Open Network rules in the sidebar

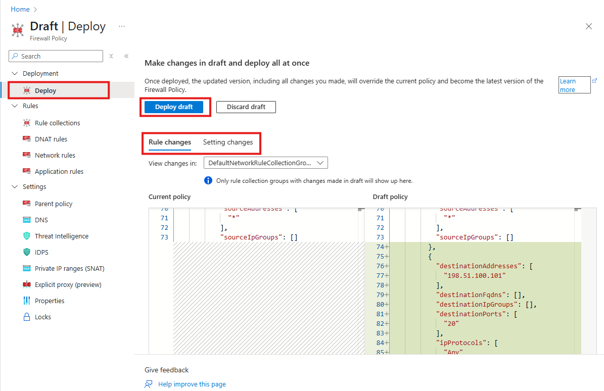pyautogui.click(x=55, y=155)
